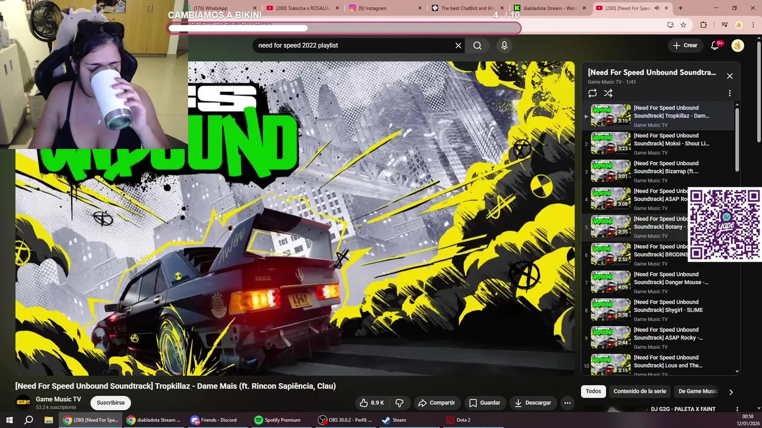Open a new browser tab

click(x=680, y=8)
